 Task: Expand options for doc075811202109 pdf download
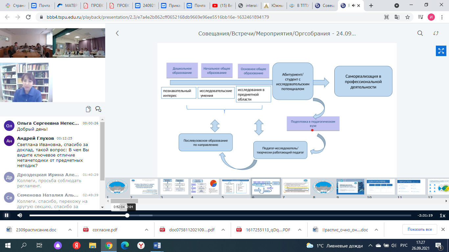point(223,230)
